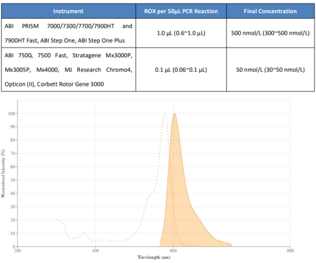316x263 pixels.
Task: Select the 900 tick on wavelength axis
Action: [x=289, y=251]
